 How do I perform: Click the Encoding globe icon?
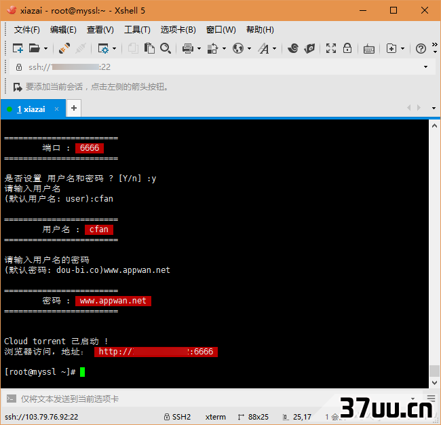(x=238, y=48)
